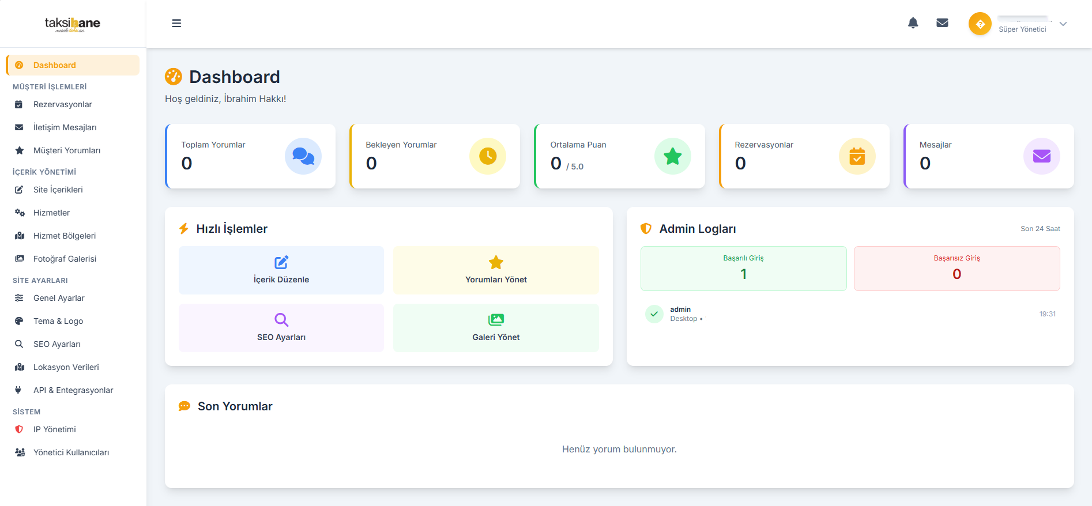Open the SEO Ayarları quick action tile
Image resolution: width=1092 pixels, height=506 pixels.
click(x=281, y=328)
